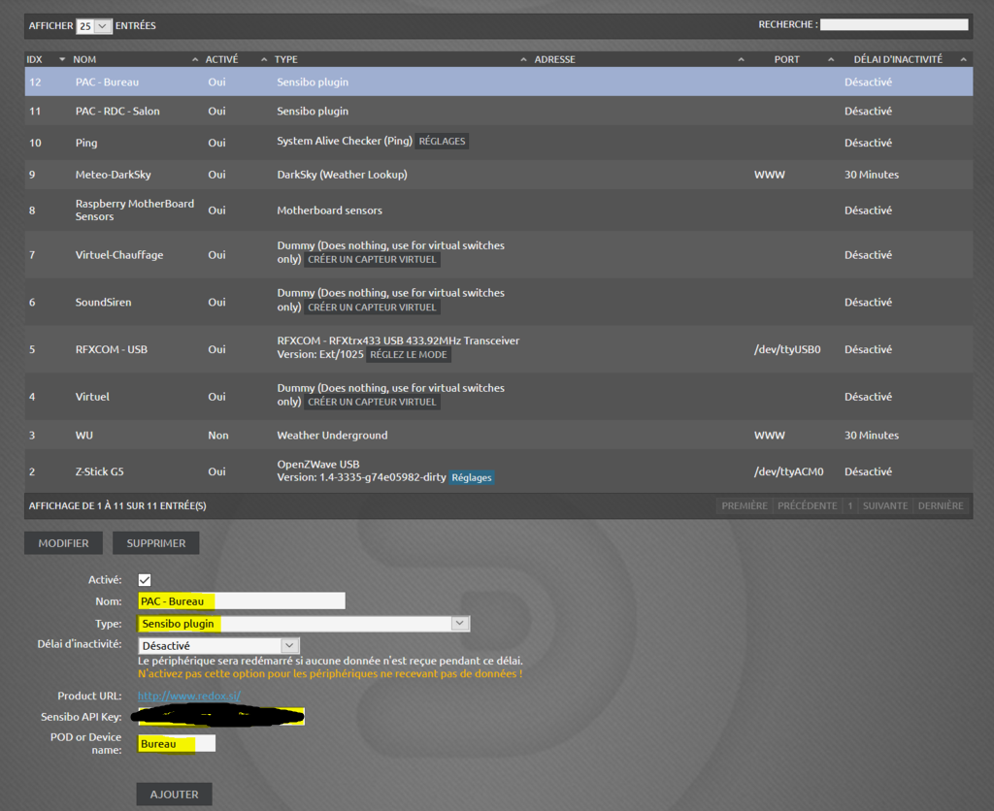
Task: Click into the Recherche search field
Action: coord(893,25)
